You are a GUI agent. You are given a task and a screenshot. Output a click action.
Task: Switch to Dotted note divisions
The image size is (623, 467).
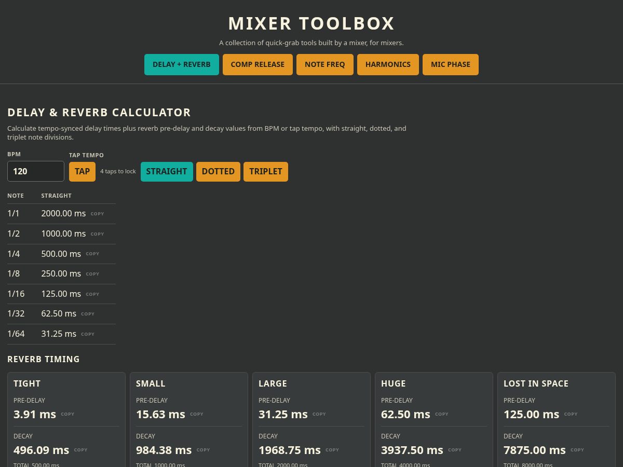click(218, 171)
